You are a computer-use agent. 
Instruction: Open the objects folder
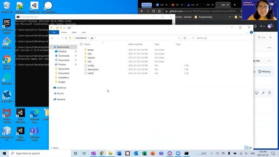[x=91, y=58]
